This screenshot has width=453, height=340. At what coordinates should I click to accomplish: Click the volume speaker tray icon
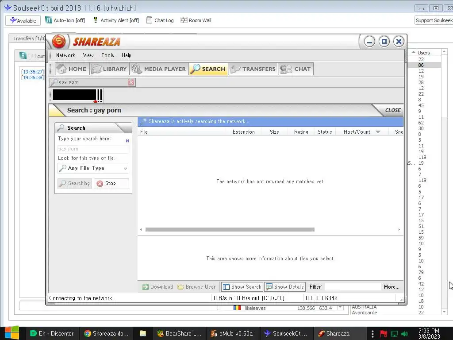(405, 334)
